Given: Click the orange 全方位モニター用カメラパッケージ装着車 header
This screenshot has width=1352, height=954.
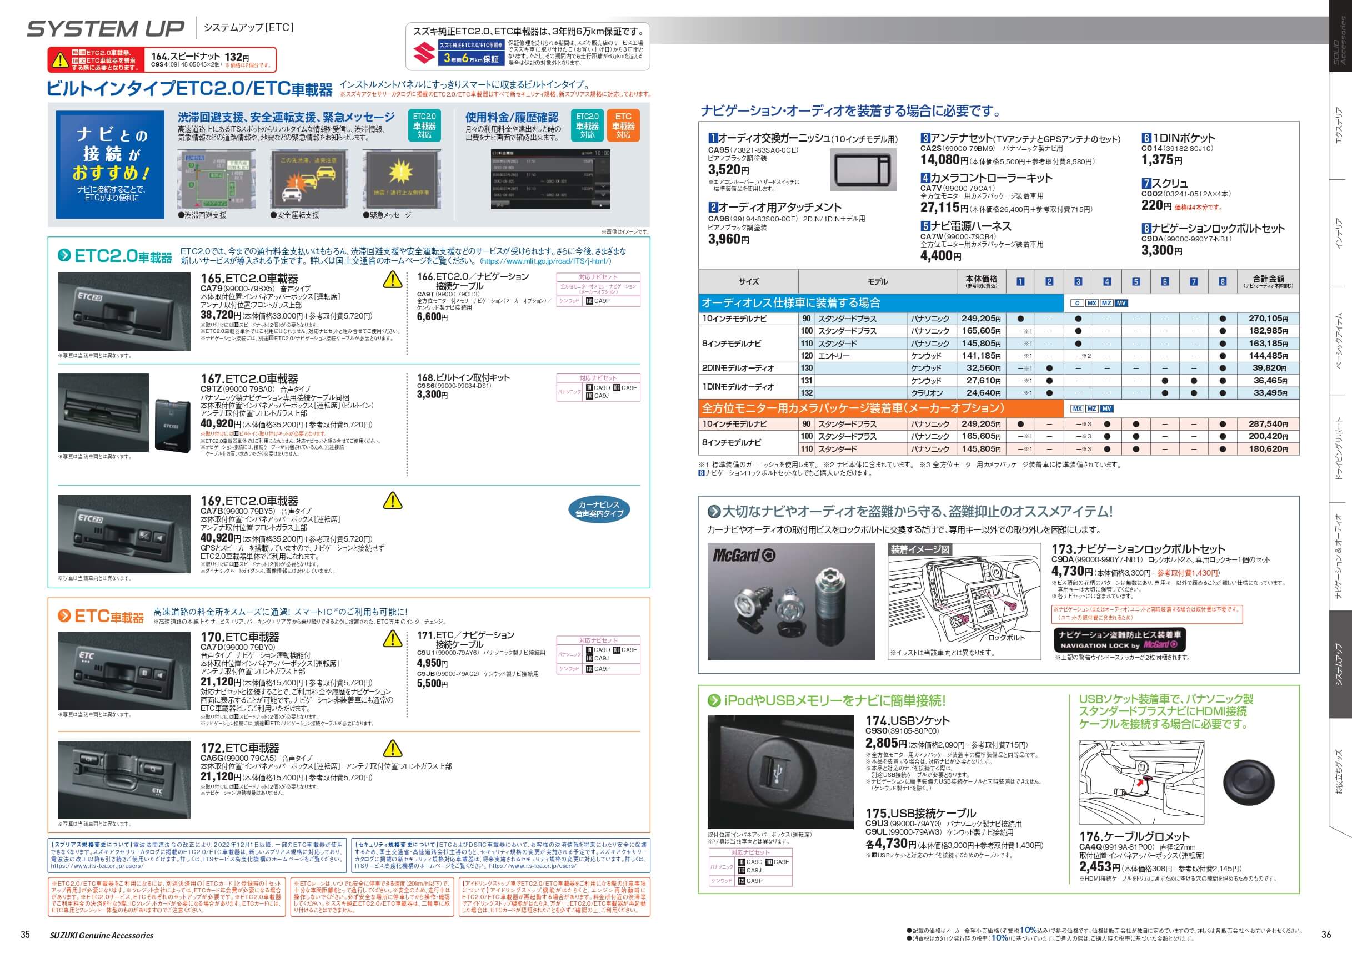Looking at the screenshot, I should coord(881,408).
